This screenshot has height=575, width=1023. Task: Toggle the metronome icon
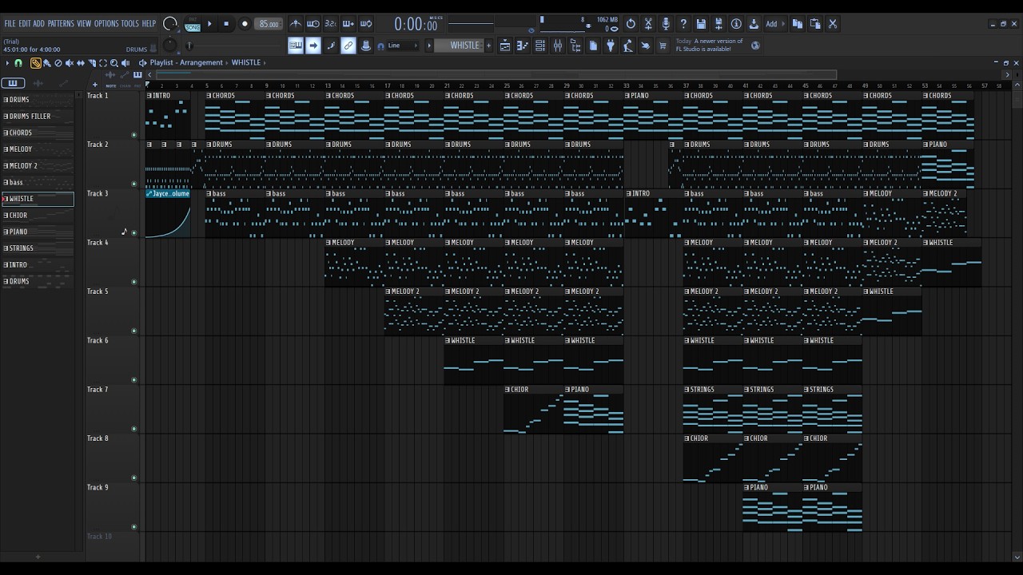click(296, 24)
